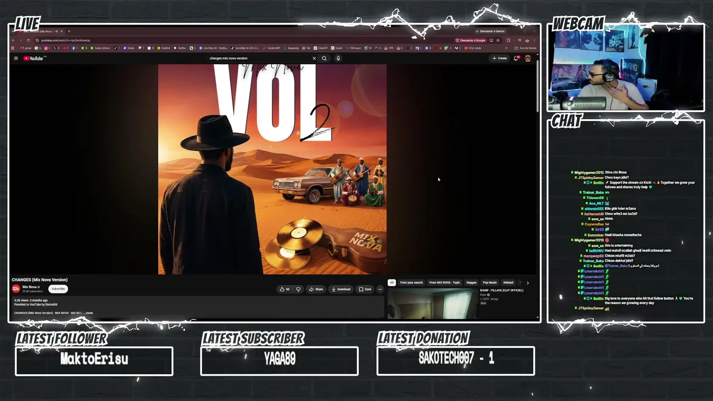Click the SHAW - PILLAVE (CLIP OFFICIEL) title
Image resolution: width=713 pixels, height=401 pixels.
pyautogui.click(x=501, y=290)
